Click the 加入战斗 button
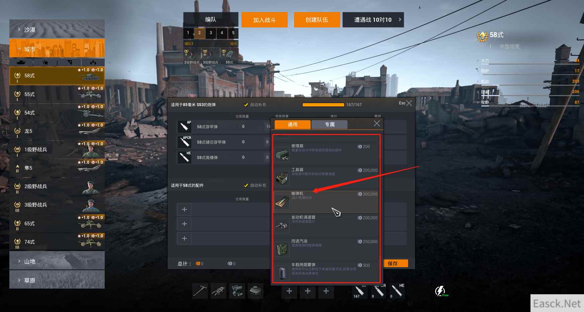The height and width of the screenshot is (312, 584). coord(264,20)
